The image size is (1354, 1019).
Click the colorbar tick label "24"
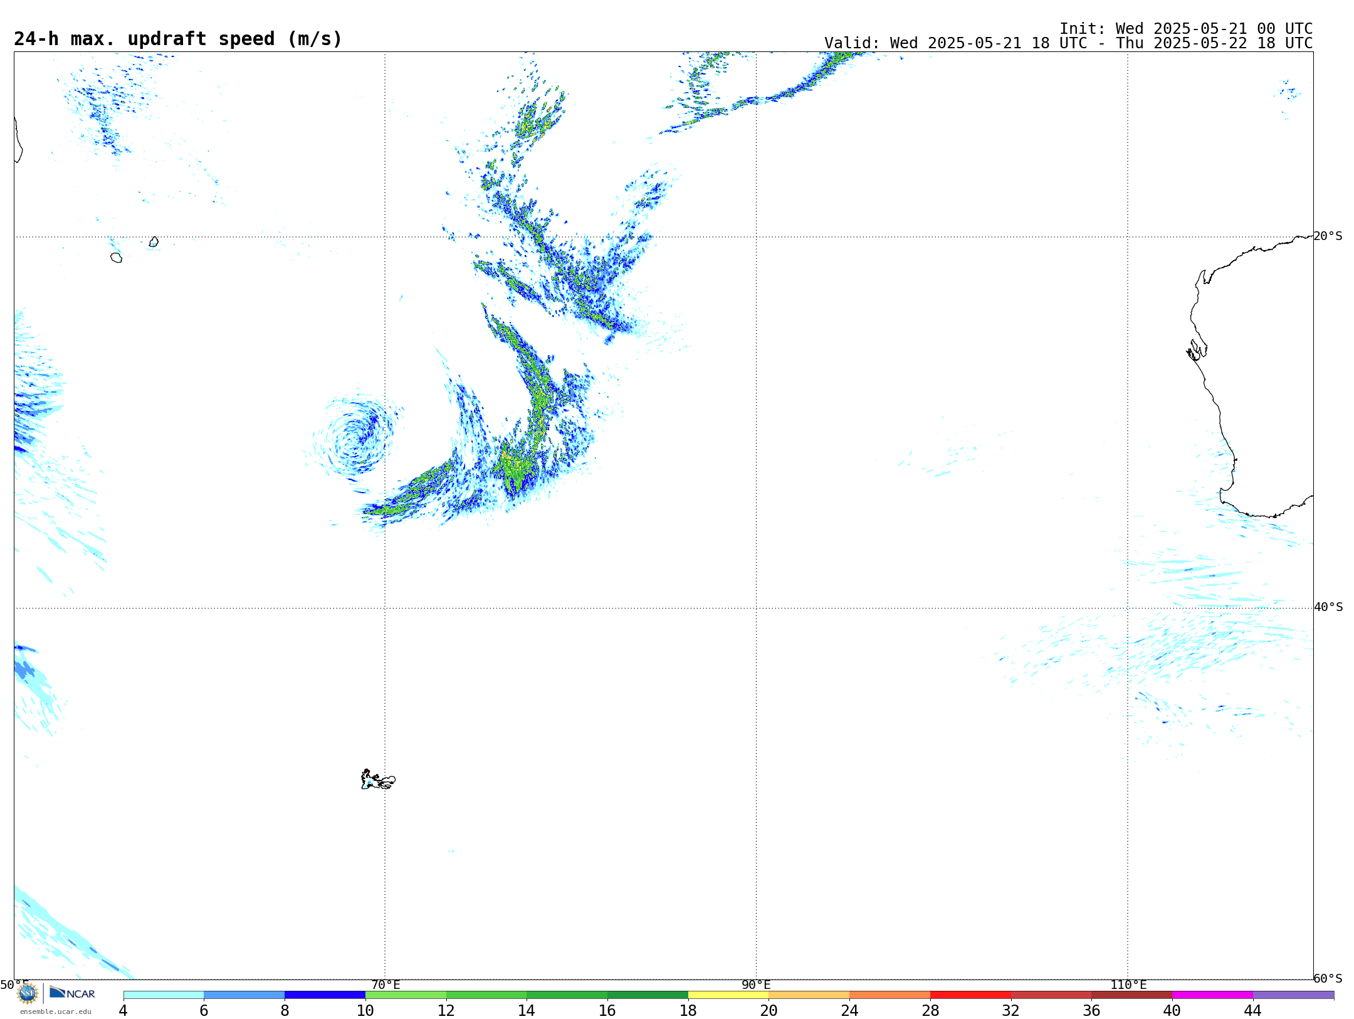tap(849, 1010)
